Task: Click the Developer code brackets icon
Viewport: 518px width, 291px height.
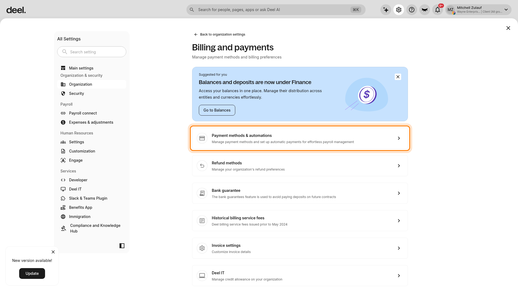Action: pos(63,180)
